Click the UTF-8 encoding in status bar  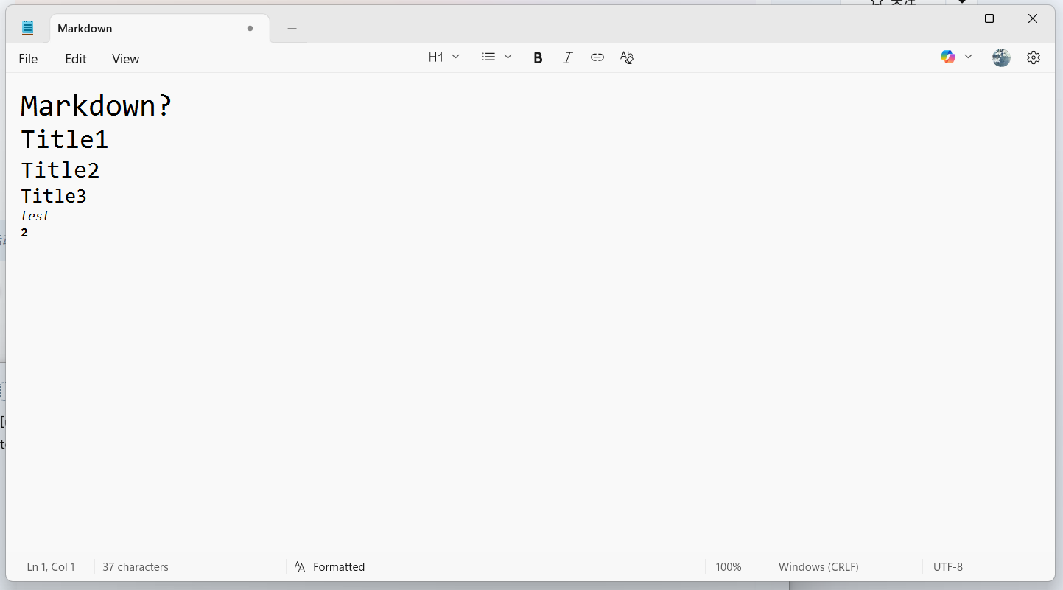947,567
